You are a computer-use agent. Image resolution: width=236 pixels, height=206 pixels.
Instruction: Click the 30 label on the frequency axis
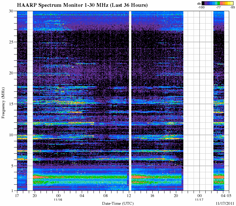coord(11,11)
